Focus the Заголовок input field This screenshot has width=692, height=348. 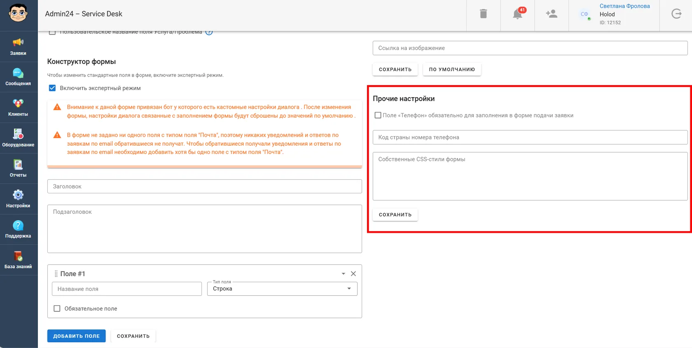(205, 186)
